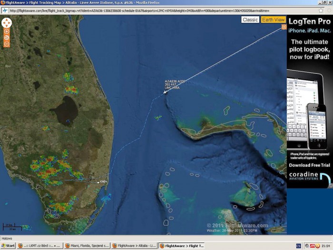This screenshot has height=250, width=333.
Task: Pan the map south with down arrow
Action: [7, 26]
